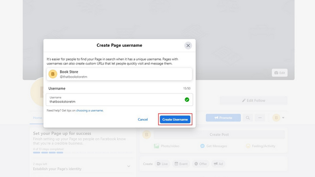Open the page search magnifier icon
Screen dimensions: 315x177
point(248,118)
